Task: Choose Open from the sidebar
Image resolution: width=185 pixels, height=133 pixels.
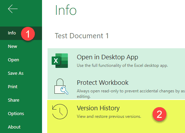Action: coord(13,60)
